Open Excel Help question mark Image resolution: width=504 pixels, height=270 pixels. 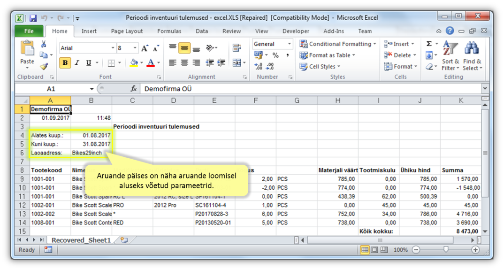450,31
